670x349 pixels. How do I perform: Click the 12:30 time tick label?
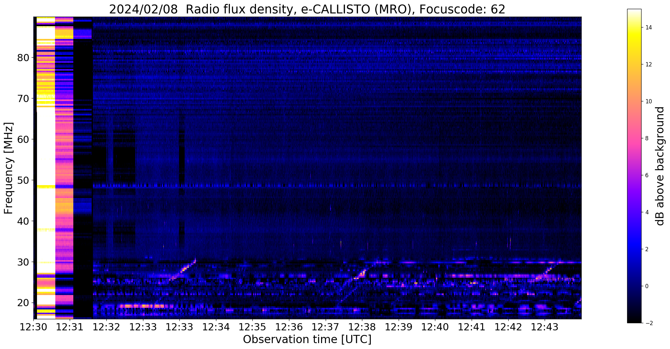tap(33, 327)
